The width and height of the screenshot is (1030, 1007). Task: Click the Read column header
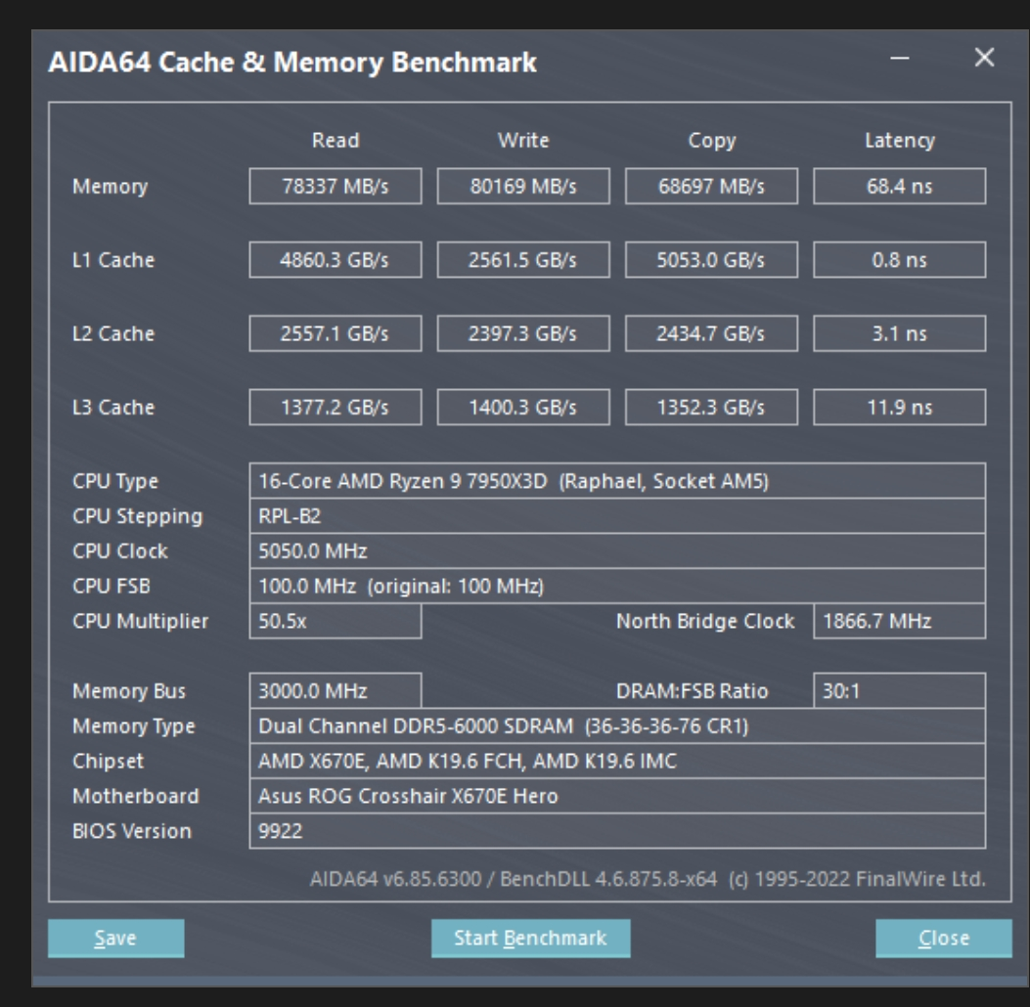coord(335,140)
